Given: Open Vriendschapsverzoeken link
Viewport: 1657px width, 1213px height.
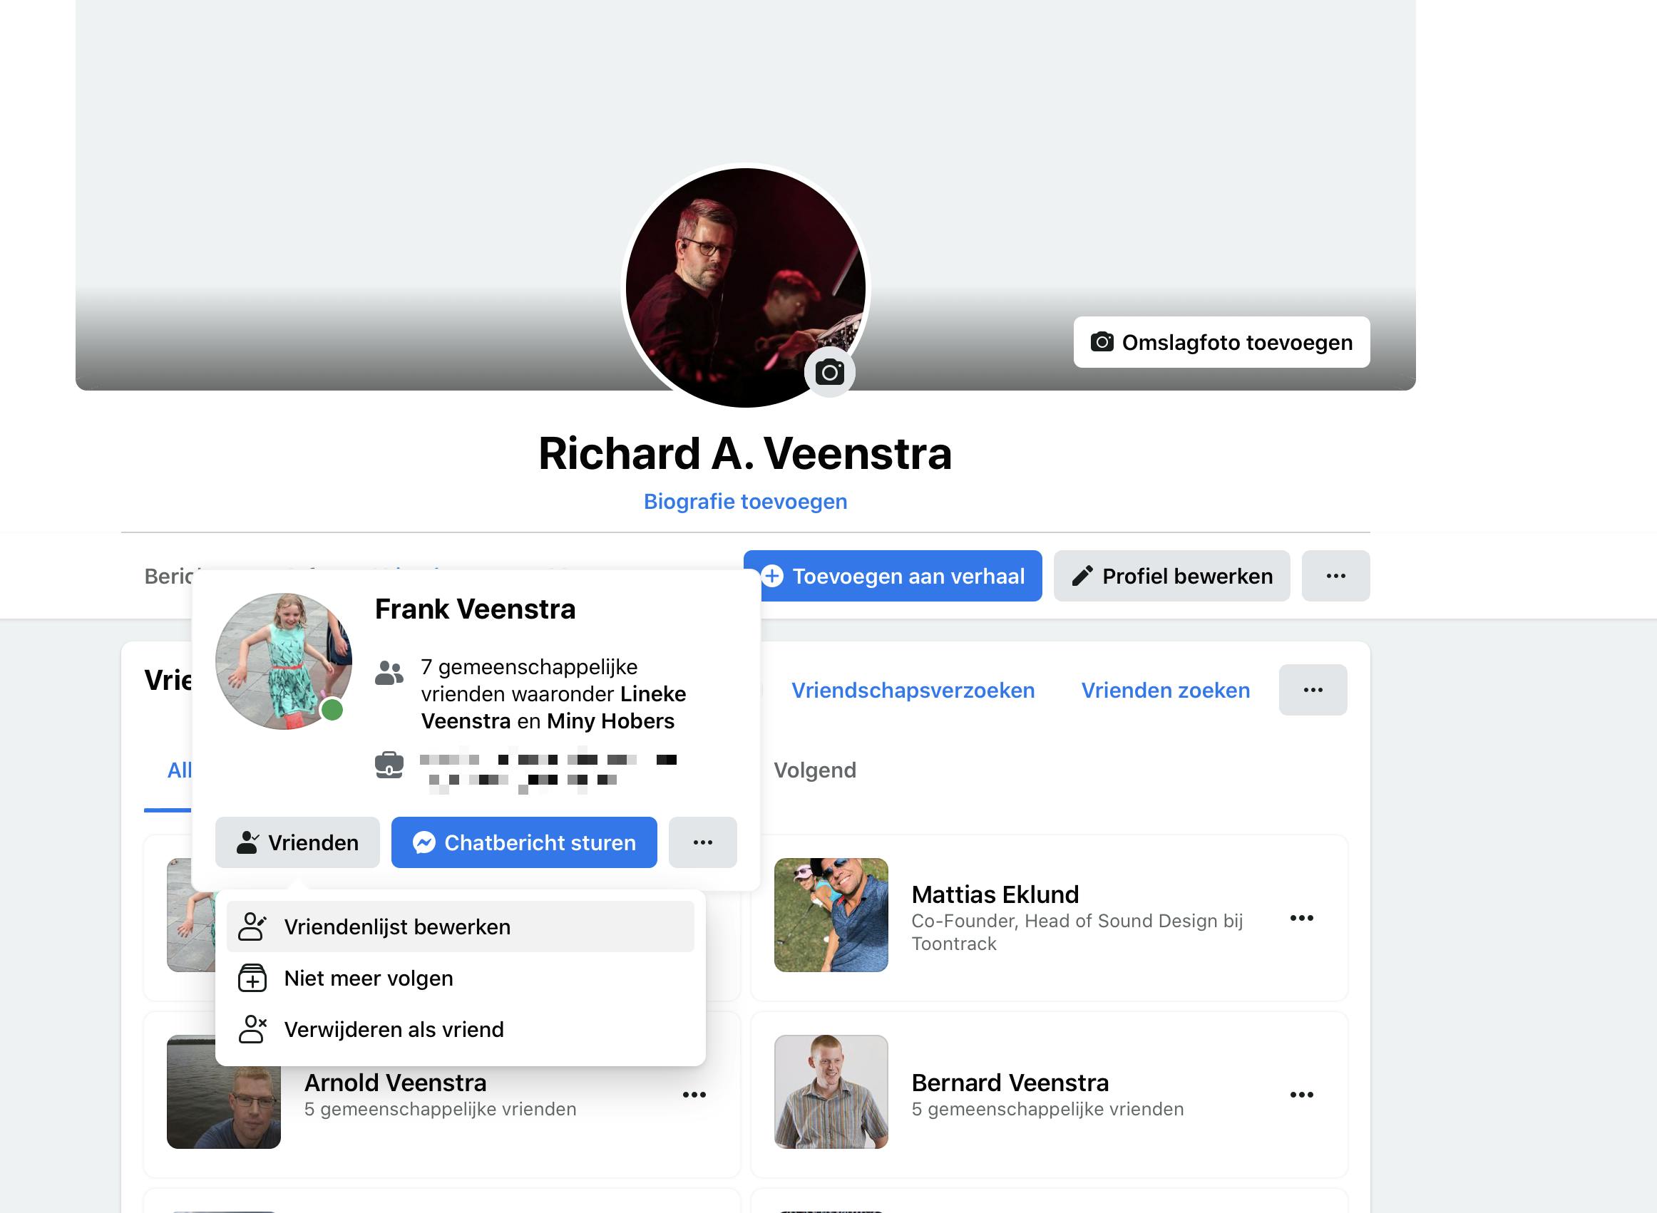Looking at the screenshot, I should (x=912, y=690).
